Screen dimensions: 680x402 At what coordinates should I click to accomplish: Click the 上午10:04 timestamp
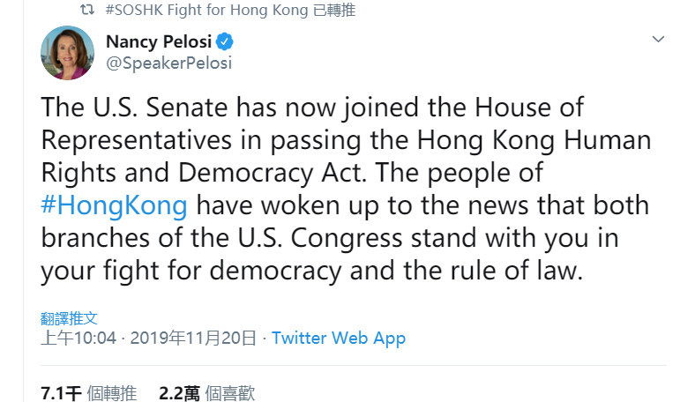coord(78,338)
